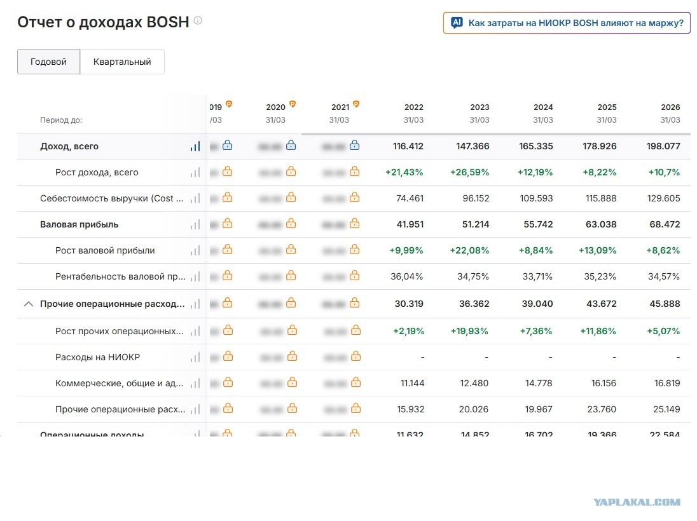Screen dimensions: 697x521
Task: Open chart icon for Коммерческие, общие row
Action: tap(195, 383)
